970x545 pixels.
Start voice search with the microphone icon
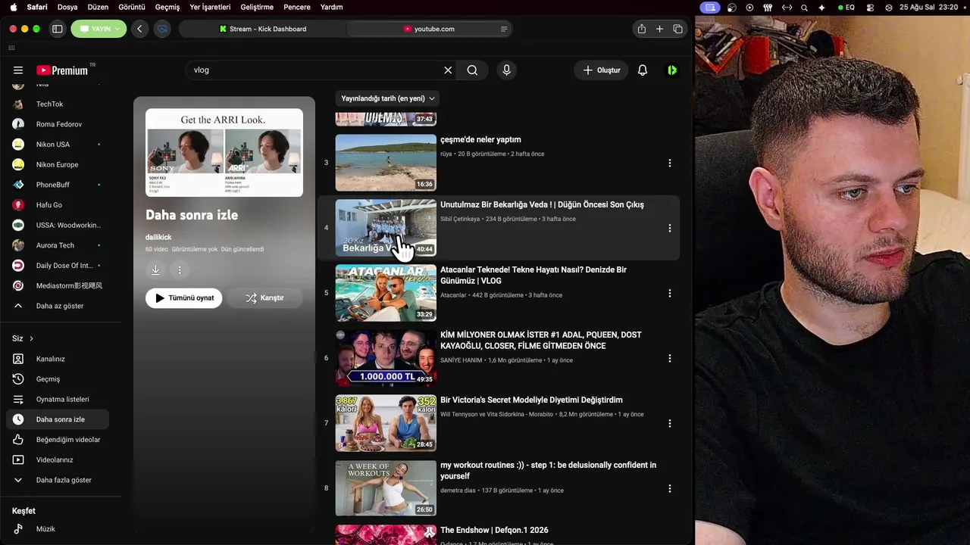click(x=507, y=70)
